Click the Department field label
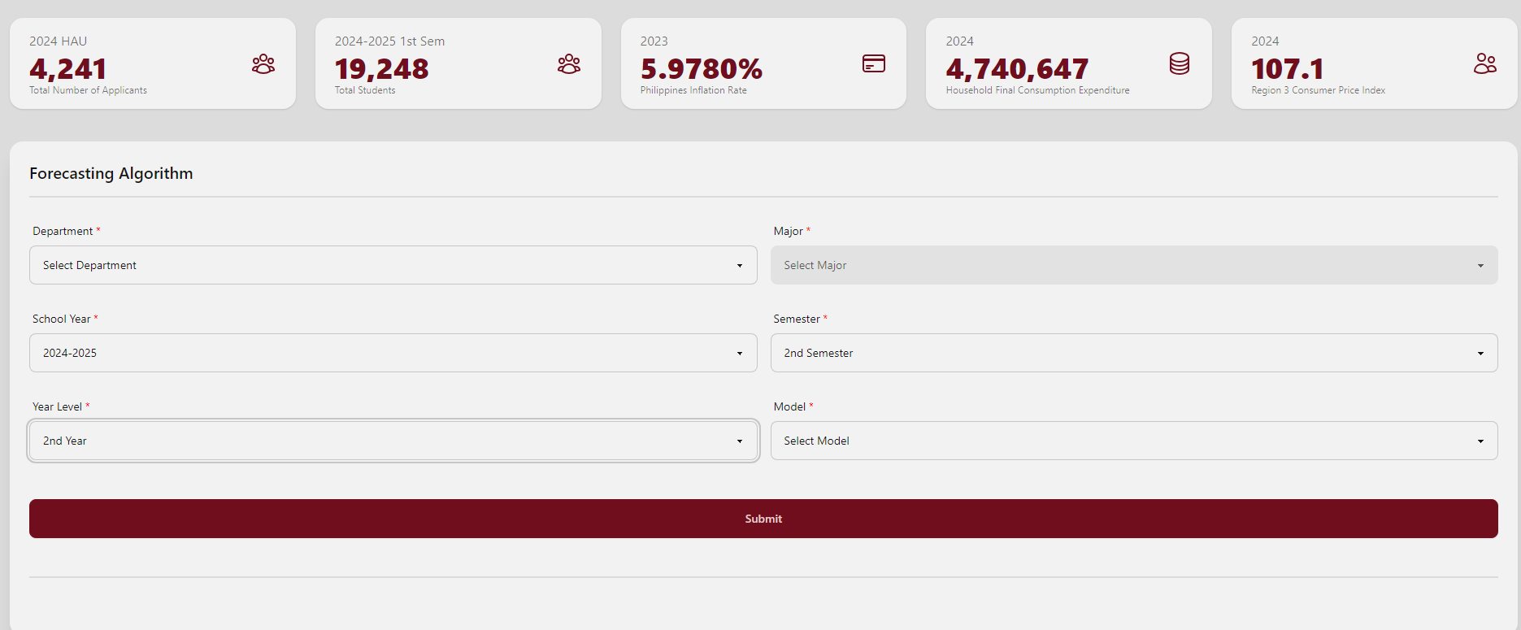 63,231
